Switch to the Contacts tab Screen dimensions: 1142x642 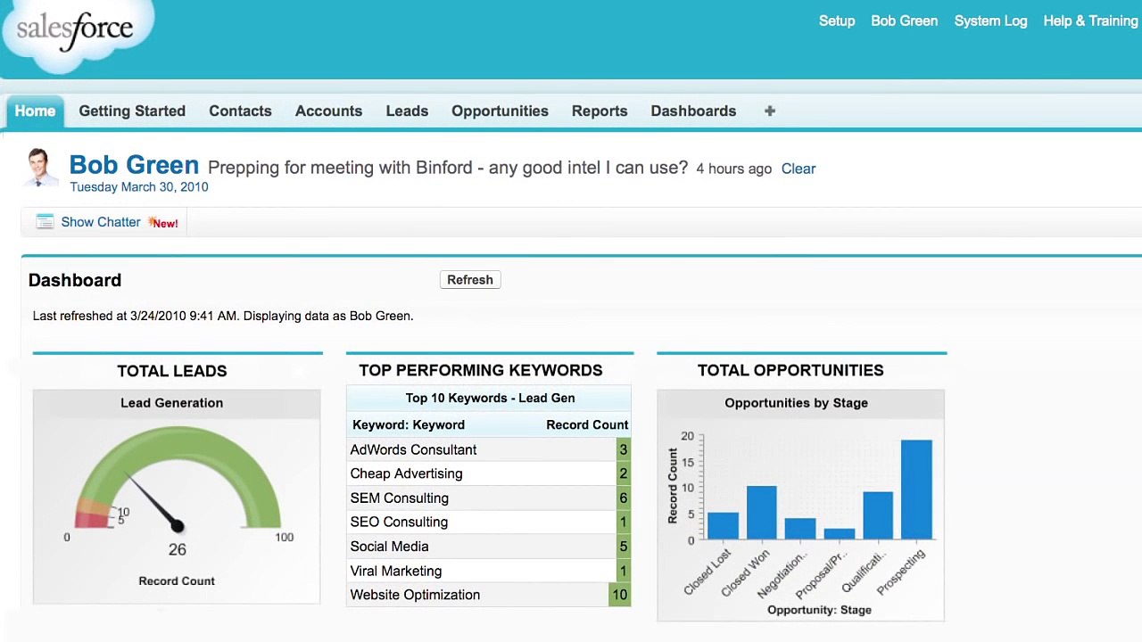coord(240,111)
